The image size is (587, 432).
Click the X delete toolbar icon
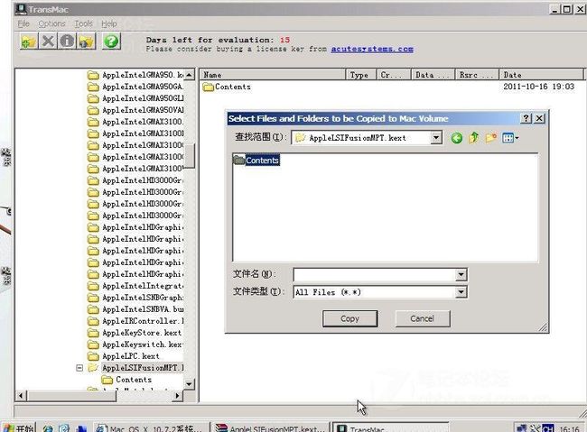click(48, 41)
